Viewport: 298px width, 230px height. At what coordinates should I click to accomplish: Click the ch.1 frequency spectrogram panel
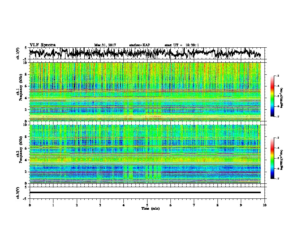145,92
